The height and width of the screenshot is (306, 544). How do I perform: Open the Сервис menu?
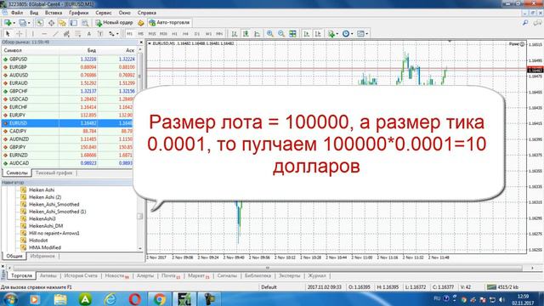point(104,13)
